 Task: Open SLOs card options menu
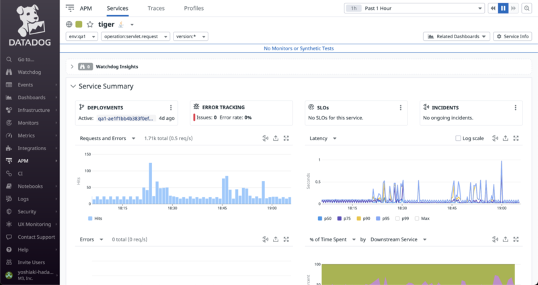pos(400,107)
